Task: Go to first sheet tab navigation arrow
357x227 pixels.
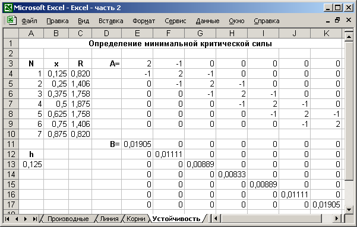Action: pyautogui.click(x=7, y=219)
